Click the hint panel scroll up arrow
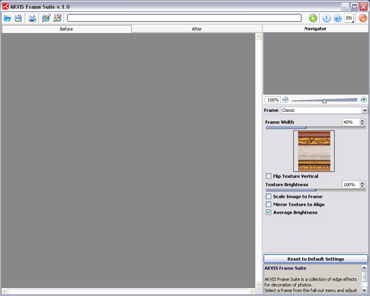370x296 pixels. pyautogui.click(x=364, y=268)
